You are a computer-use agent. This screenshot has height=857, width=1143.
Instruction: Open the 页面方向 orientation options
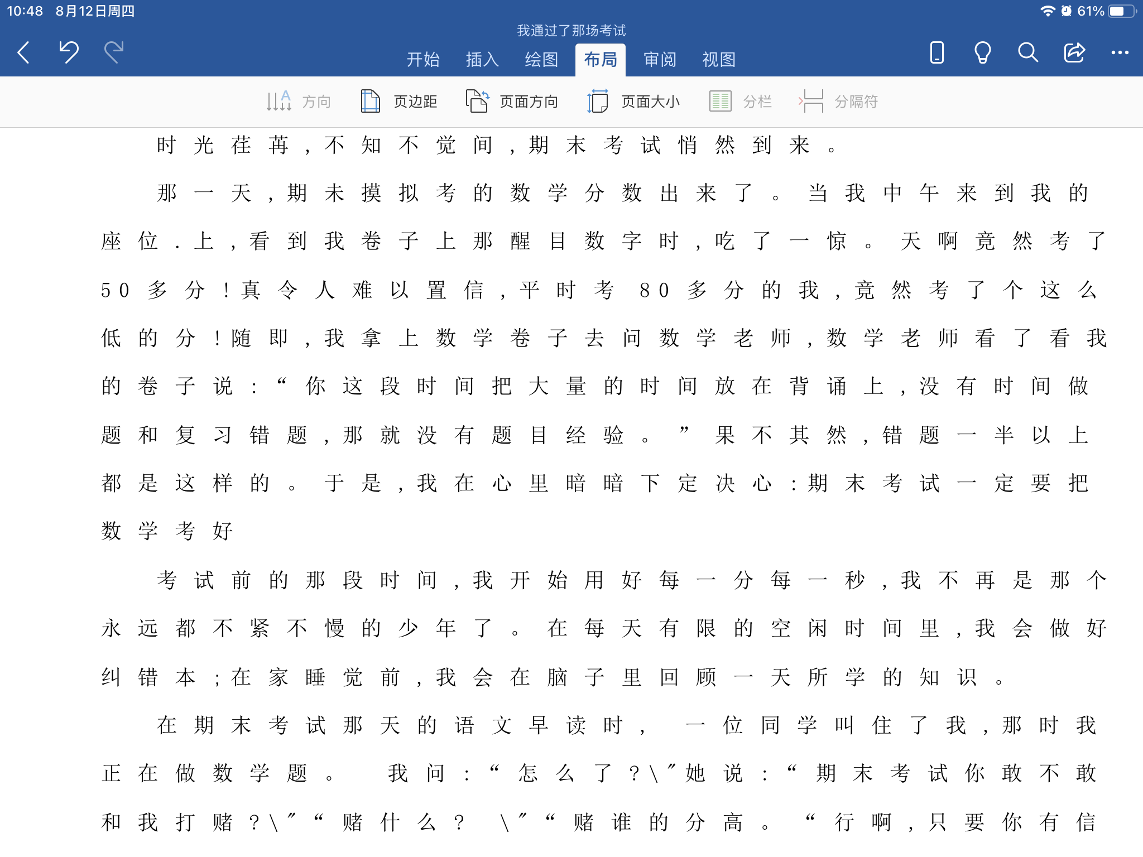tap(512, 102)
